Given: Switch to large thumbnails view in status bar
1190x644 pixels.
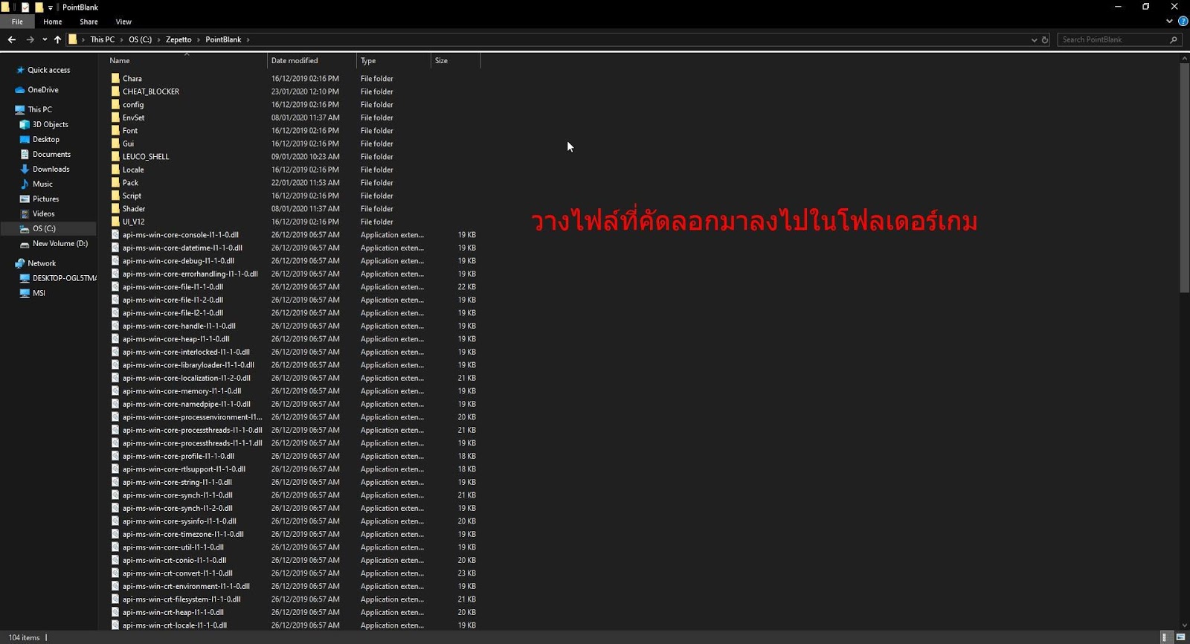Looking at the screenshot, I should pyautogui.click(x=1180, y=637).
